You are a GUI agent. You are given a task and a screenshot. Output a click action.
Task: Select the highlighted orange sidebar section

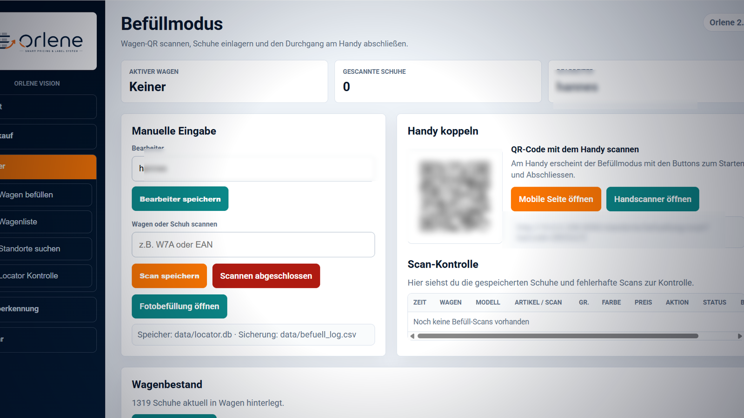coord(48,167)
